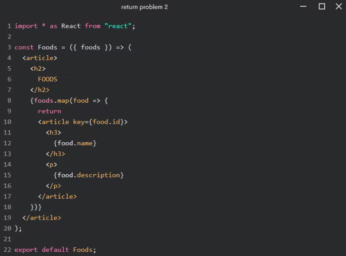346x256 pixels.
Task: Click the closing p tag on line 16
Action: pos(54,186)
